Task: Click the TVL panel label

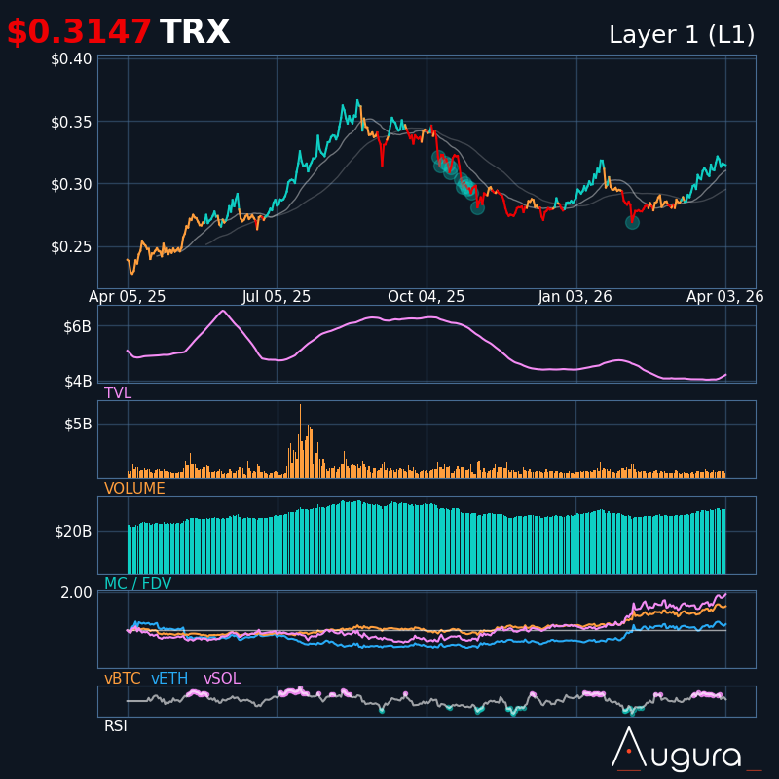Action: (118, 393)
